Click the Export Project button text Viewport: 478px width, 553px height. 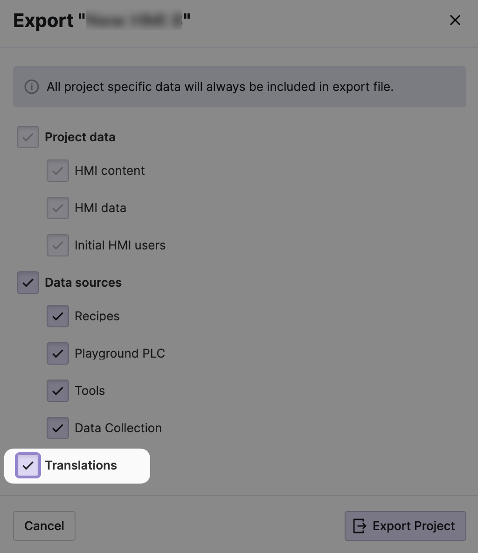tap(414, 526)
